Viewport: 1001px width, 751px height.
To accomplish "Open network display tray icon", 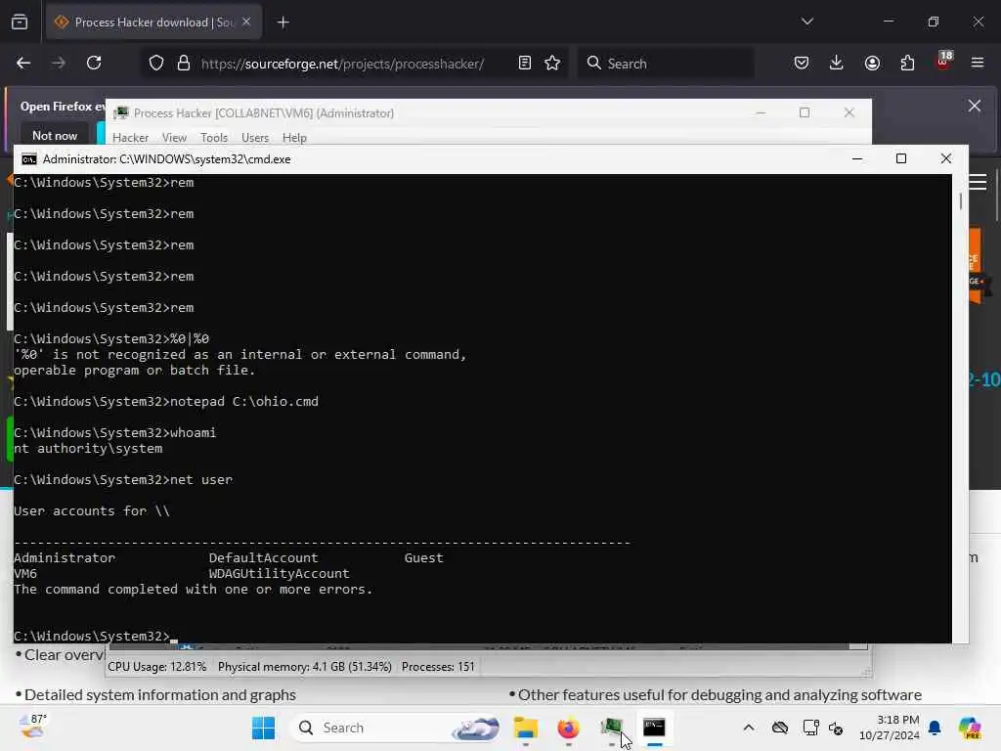I will tap(810, 728).
